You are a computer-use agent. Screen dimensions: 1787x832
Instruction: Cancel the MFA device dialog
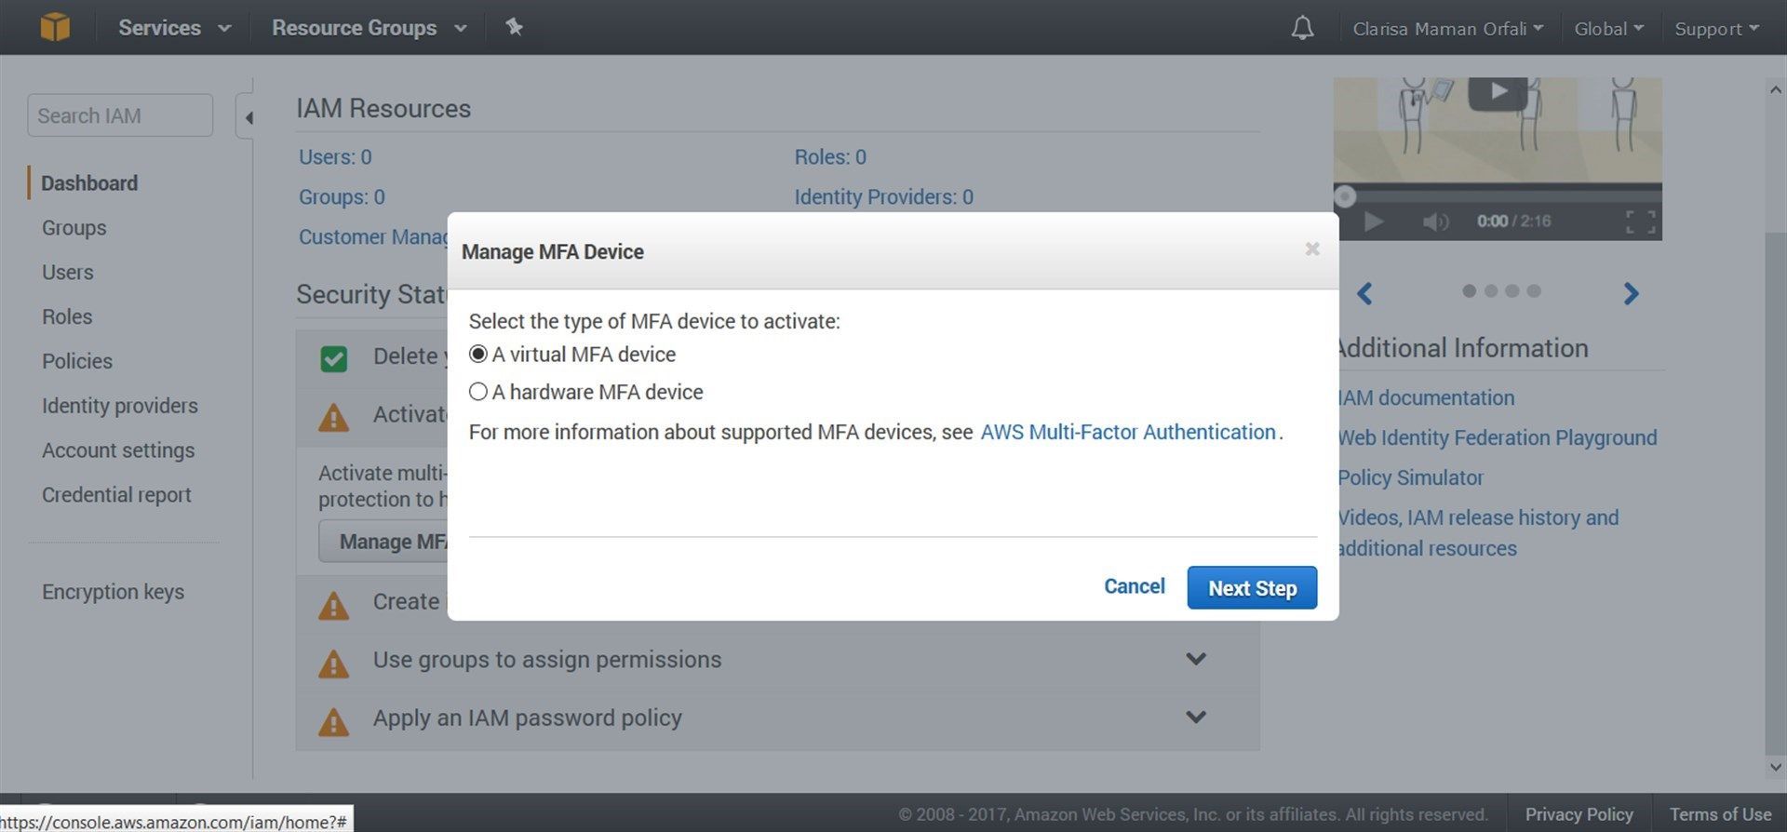point(1134,586)
